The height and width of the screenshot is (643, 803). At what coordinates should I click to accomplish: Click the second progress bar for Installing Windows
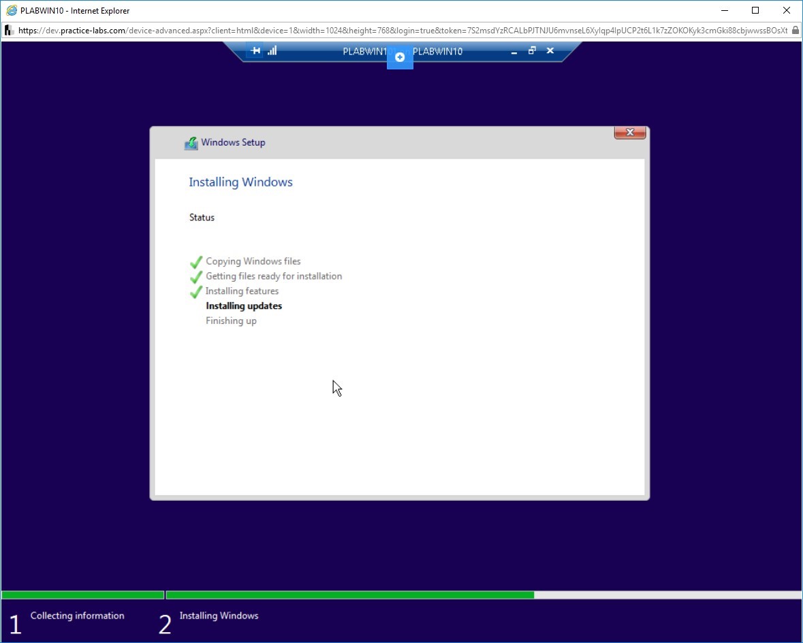pyautogui.click(x=484, y=595)
